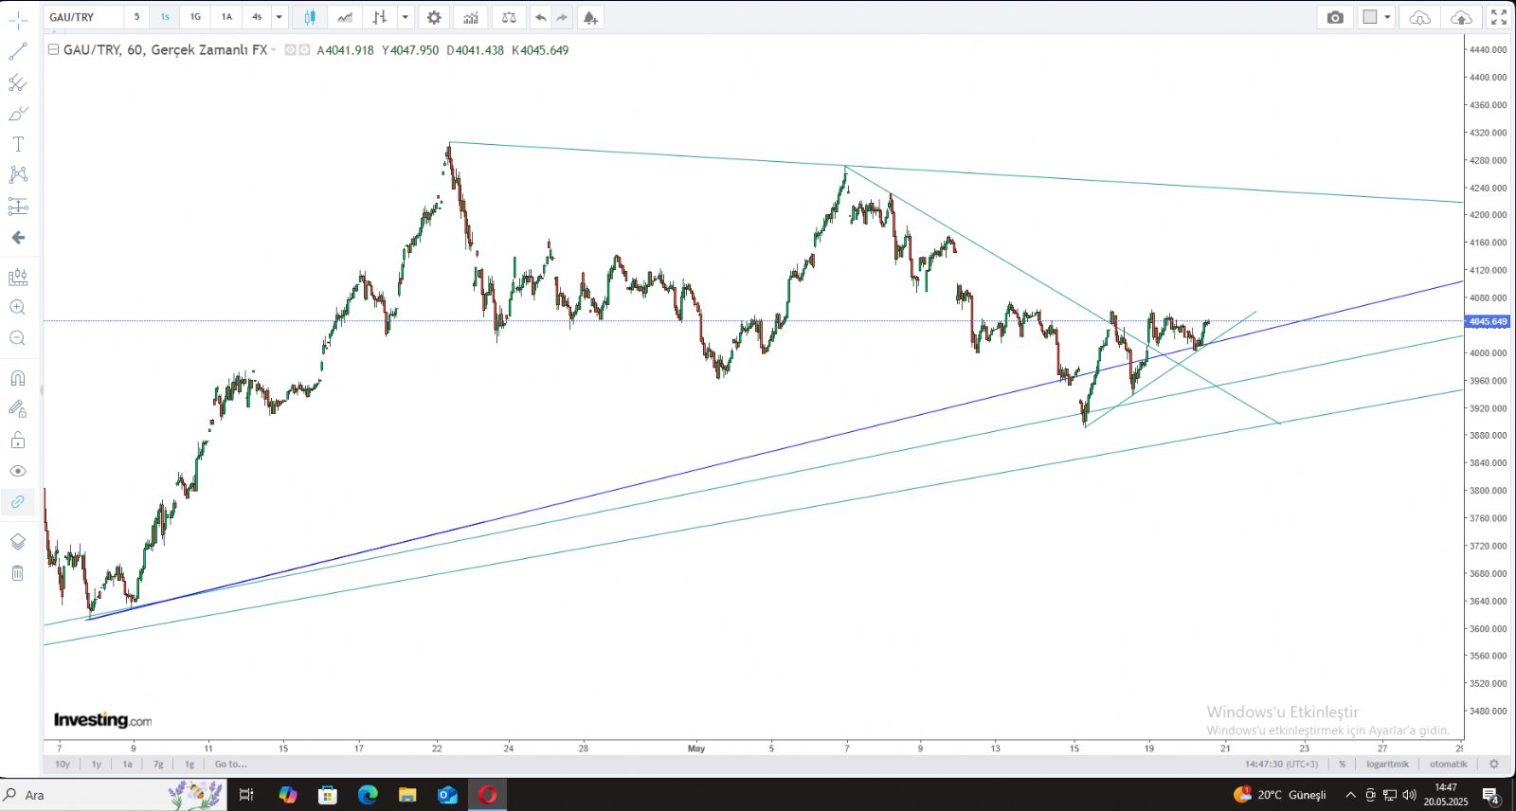
Task: Open the indicators menu
Action: tap(471, 17)
